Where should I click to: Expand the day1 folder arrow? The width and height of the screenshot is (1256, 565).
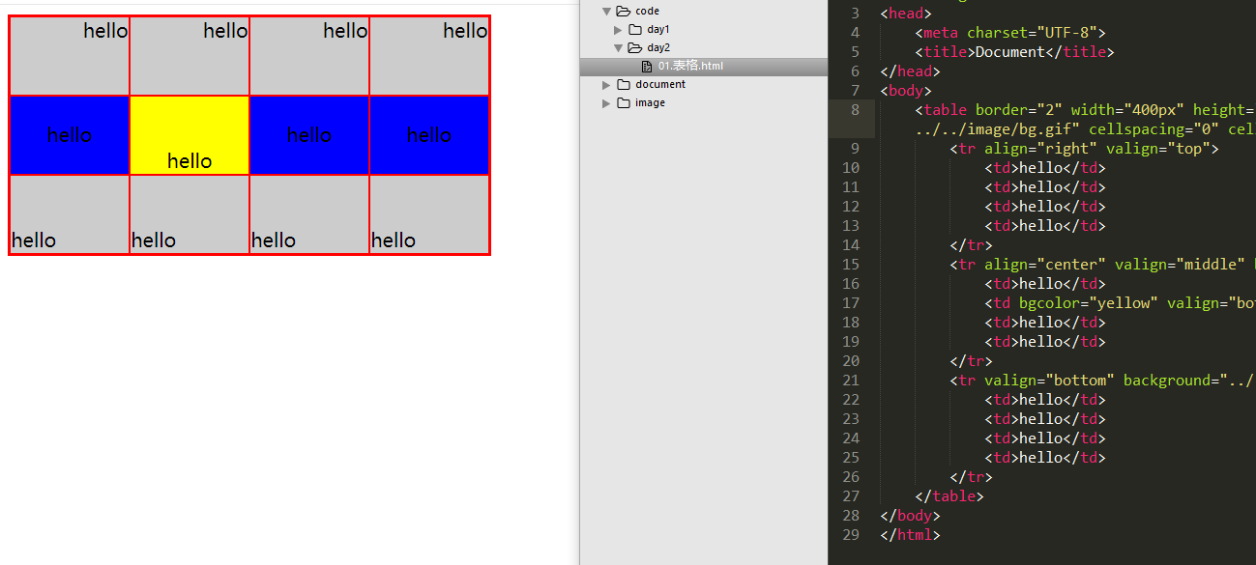click(x=619, y=30)
